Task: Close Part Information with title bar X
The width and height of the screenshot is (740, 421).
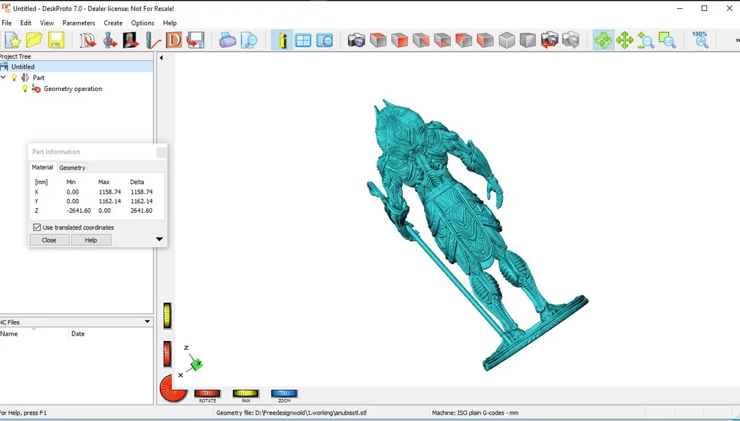Action: coord(162,152)
